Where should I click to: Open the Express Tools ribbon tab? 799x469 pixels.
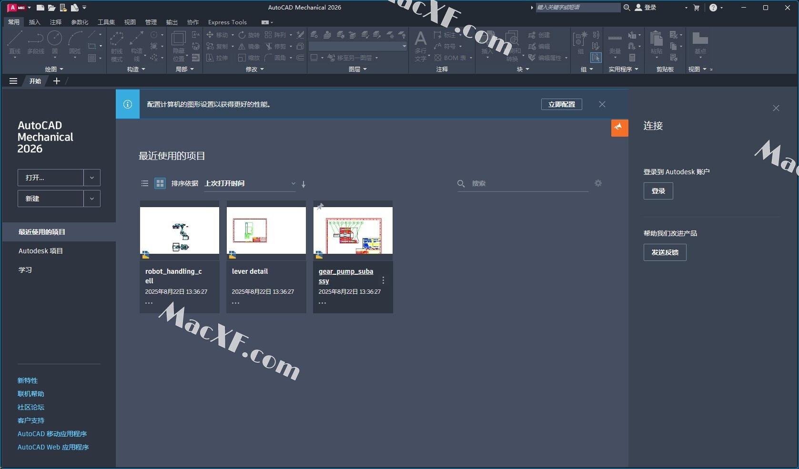coord(227,22)
